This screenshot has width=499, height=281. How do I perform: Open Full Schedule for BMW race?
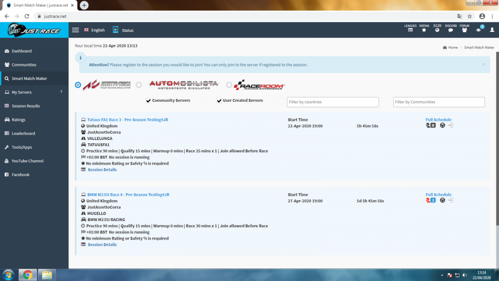439,195
